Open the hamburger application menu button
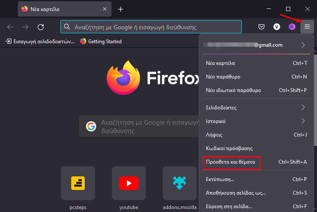The height and width of the screenshot is (212, 317). [307, 27]
